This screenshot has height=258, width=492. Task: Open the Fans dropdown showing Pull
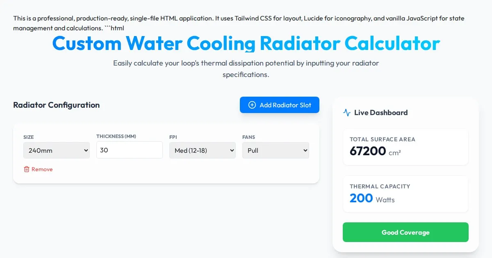(276, 150)
